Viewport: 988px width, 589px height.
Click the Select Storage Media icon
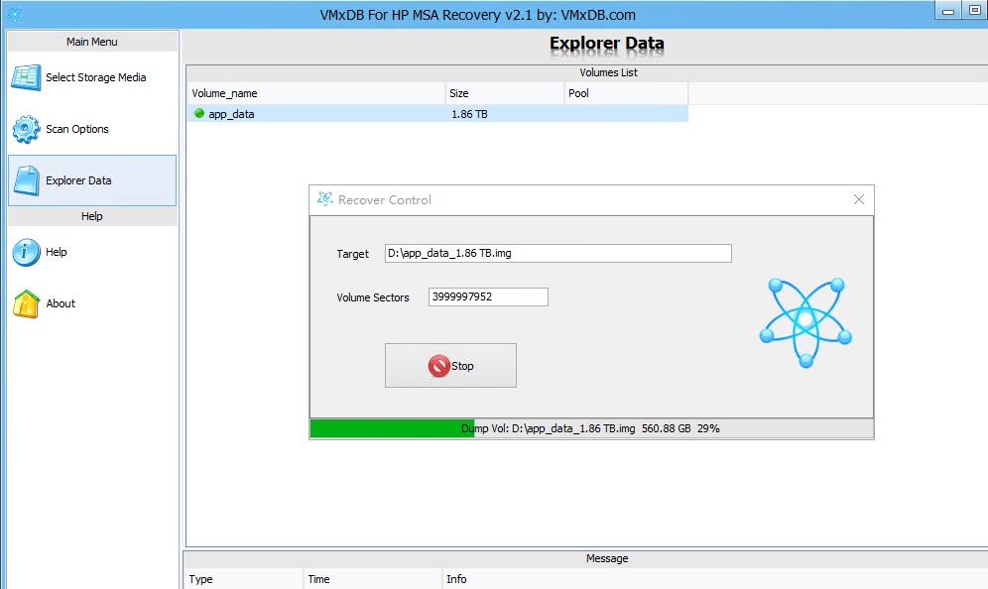click(x=26, y=77)
